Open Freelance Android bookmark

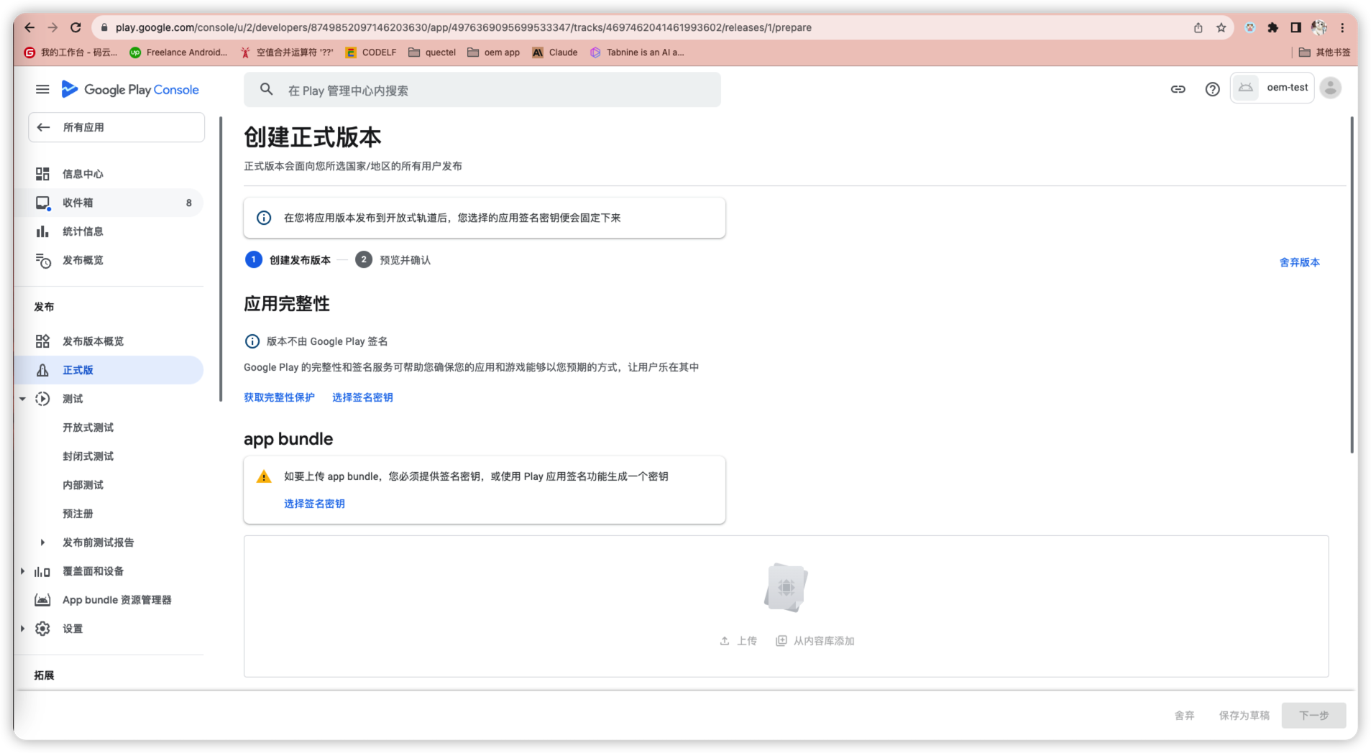pos(178,52)
